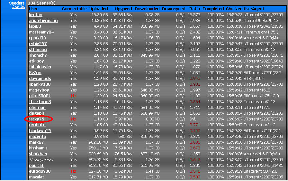View the profile of davrampdx
Image resolution: width=288 pixels, height=181 pixels.
[x=40, y=79]
